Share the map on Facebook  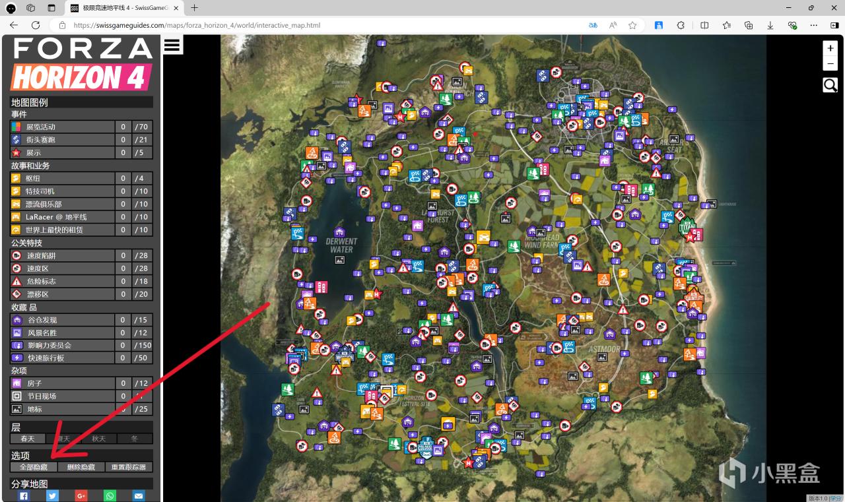click(x=24, y=496)
